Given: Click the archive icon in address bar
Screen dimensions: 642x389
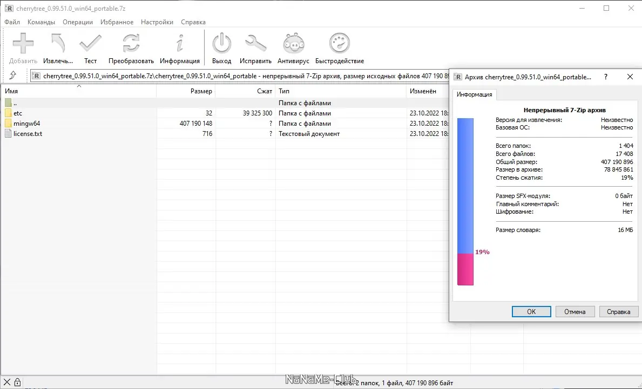Looking at the screenshot, I should (36, 76).
